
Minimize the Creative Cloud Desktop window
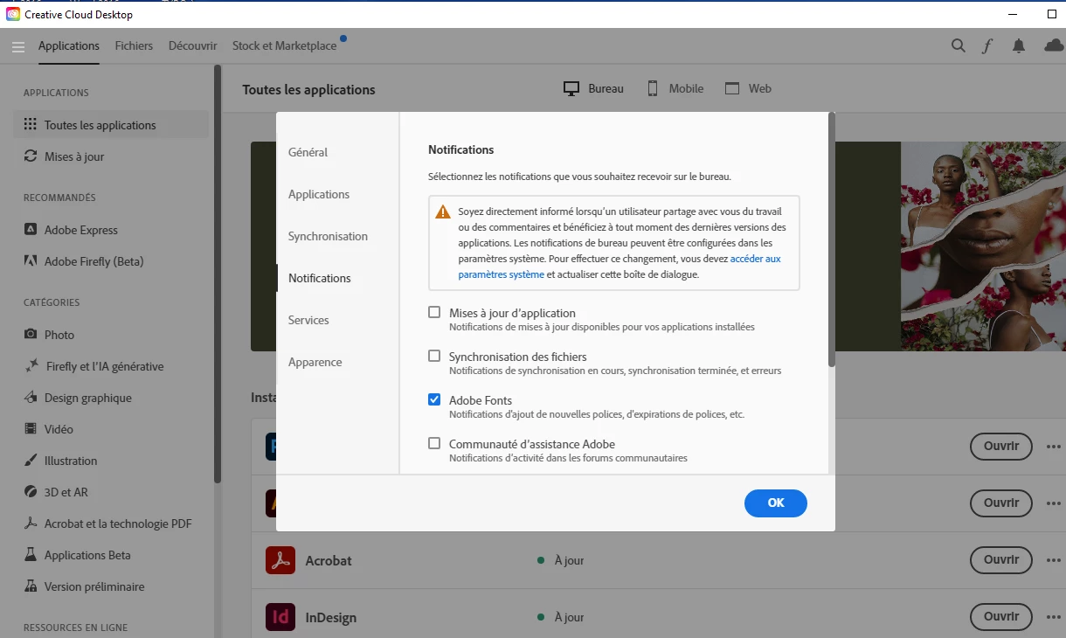click(1012, 15)
